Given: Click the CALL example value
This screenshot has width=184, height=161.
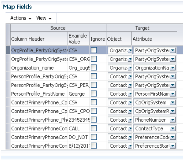Looking at the screenshot, I should pyautogui.click(x=79, y=128).
